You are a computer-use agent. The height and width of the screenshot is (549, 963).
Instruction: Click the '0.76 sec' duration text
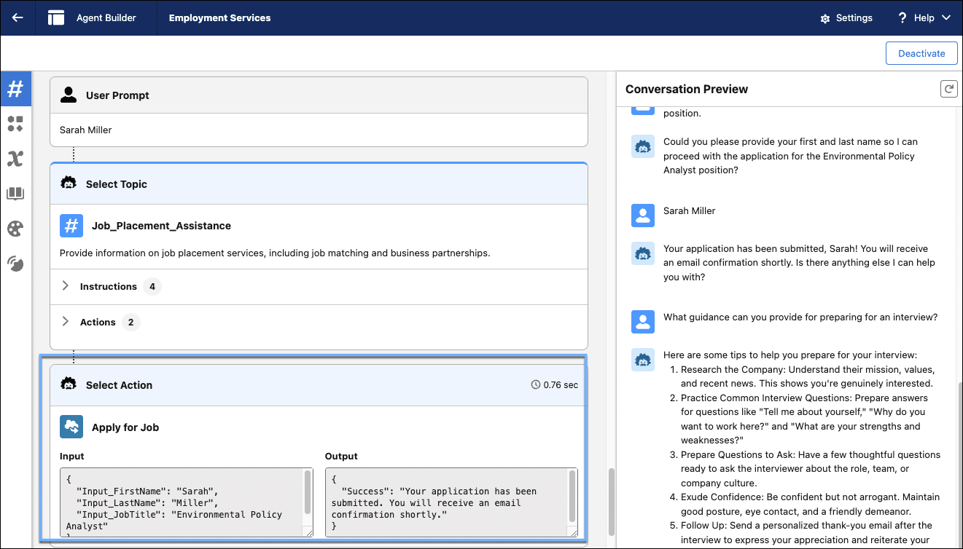point(561,384)
